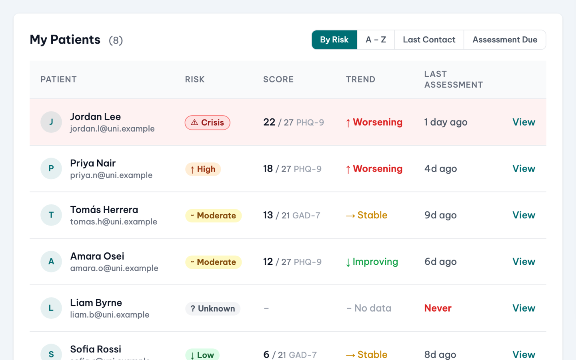Click the score 22 / 27 PHQ-9
Image resolution: width=576 pixels, height=360 pixels.
[x=294, y=122]
